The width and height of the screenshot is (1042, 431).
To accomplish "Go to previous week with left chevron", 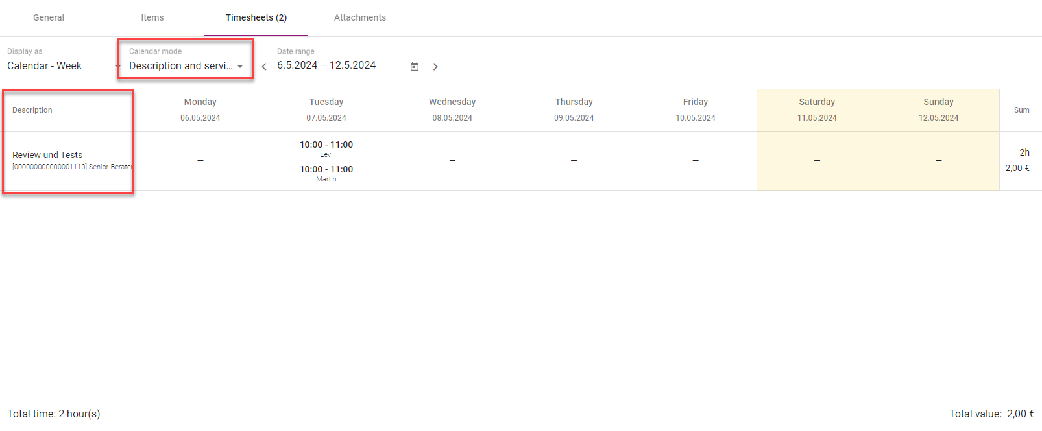I will (264, 67).
